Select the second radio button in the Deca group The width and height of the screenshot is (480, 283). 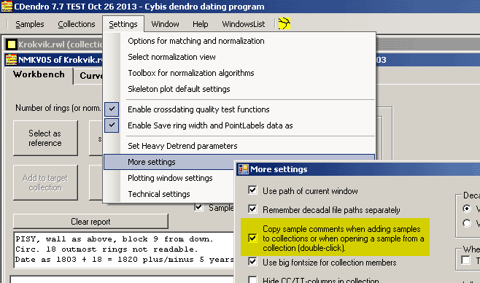click(x=467, y=223)
